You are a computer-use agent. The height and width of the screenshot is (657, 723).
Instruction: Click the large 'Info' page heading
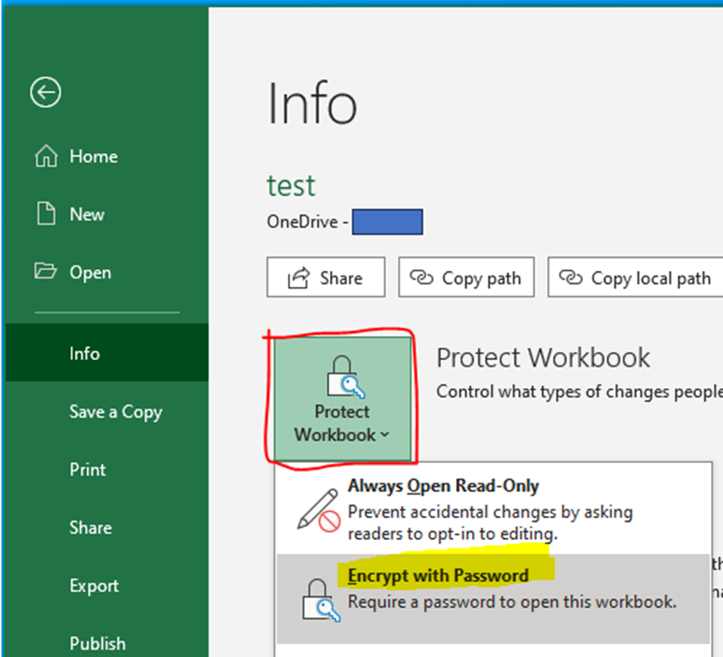pos(312,103)
